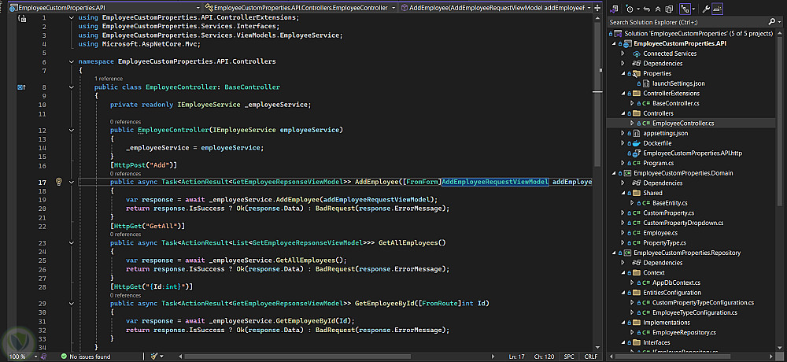Click the SPC indentation indicator

(x=569, y=356)
